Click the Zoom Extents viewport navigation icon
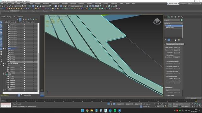The width and height of the screenshot is (202, 113). pos(197,104)
